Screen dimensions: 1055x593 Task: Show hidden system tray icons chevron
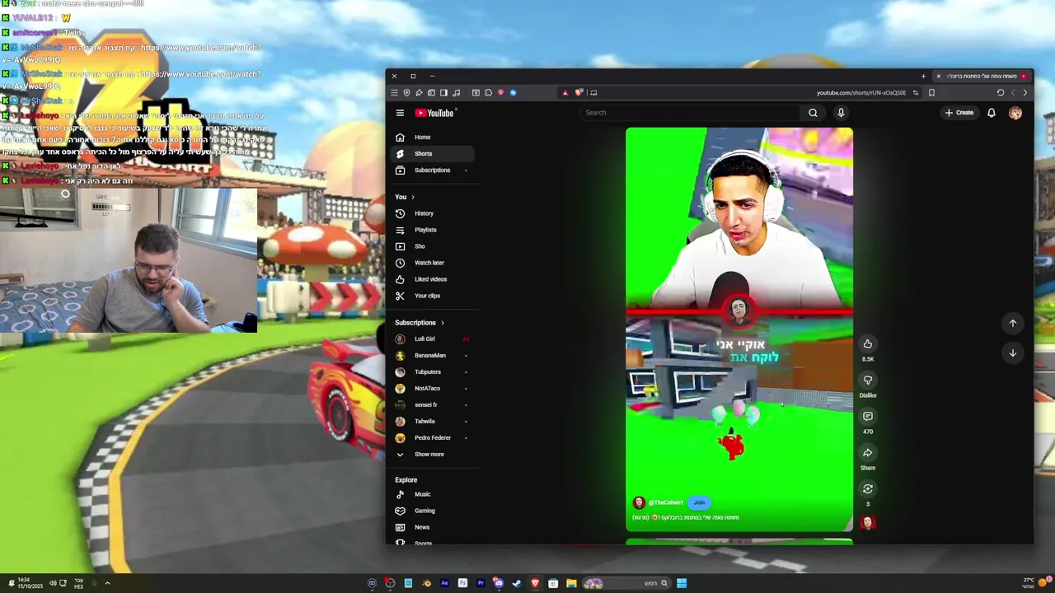(x=107, y=583)
